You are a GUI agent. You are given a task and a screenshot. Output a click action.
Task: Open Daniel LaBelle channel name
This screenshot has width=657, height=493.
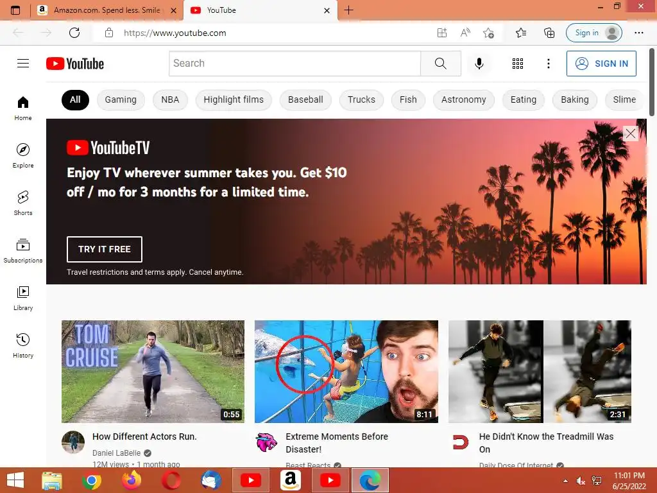117,453
